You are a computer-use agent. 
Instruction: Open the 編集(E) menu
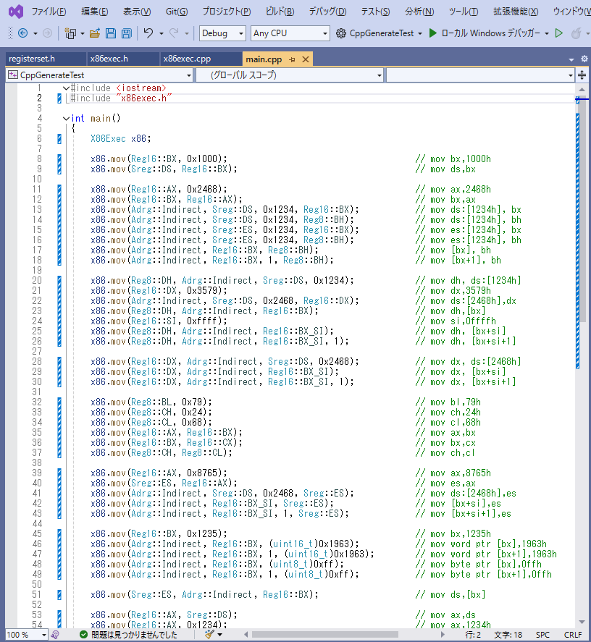(95, 12)
